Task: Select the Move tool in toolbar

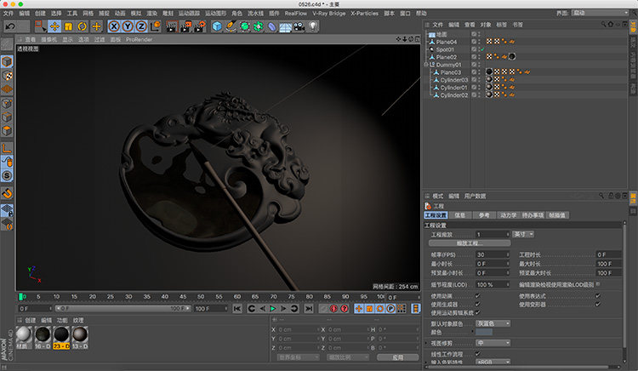Action: tap(54, 26)
